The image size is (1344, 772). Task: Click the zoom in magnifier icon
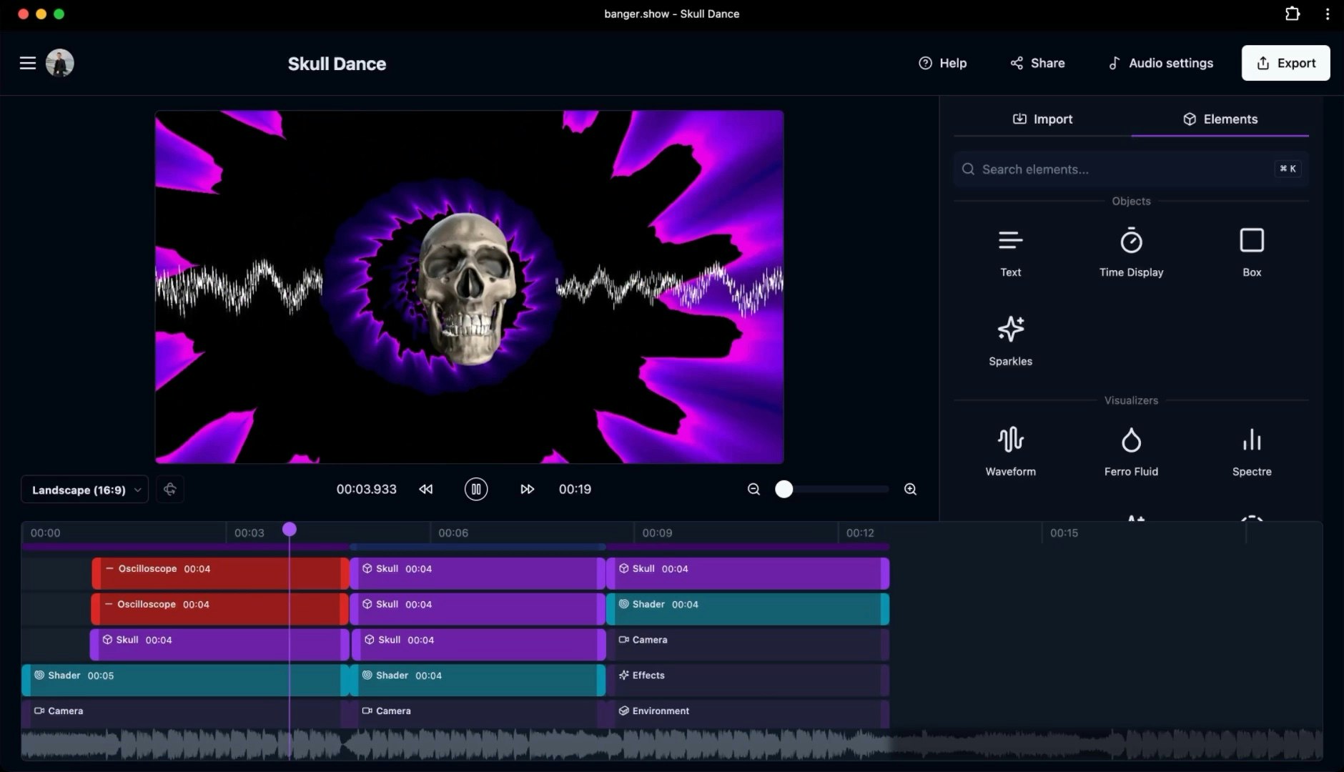(910, 490)
